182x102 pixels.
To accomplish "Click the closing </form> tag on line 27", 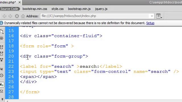I will click(30, 92).
